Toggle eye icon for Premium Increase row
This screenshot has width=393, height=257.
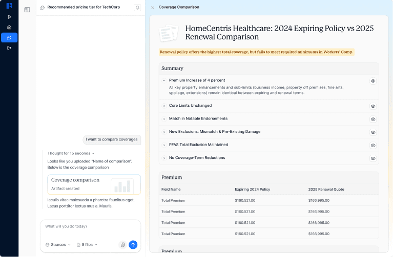373,81
